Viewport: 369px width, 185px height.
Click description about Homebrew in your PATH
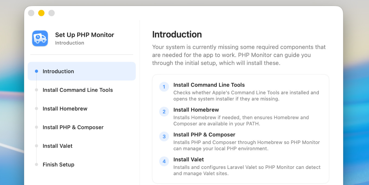[x=241, y=121]
